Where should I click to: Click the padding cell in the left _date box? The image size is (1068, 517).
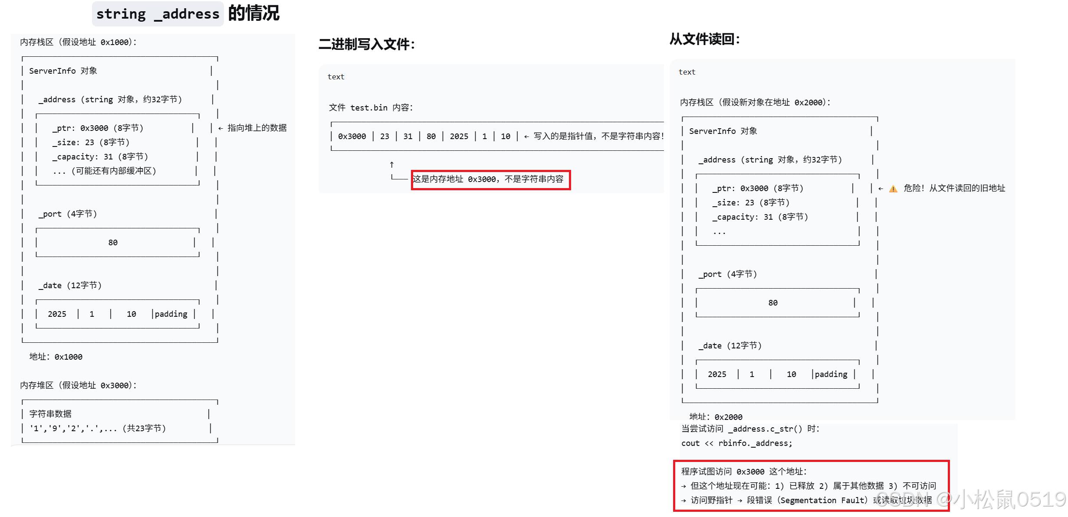[171, 314]
